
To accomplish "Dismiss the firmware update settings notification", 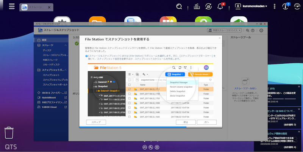I will coord(299,132).
